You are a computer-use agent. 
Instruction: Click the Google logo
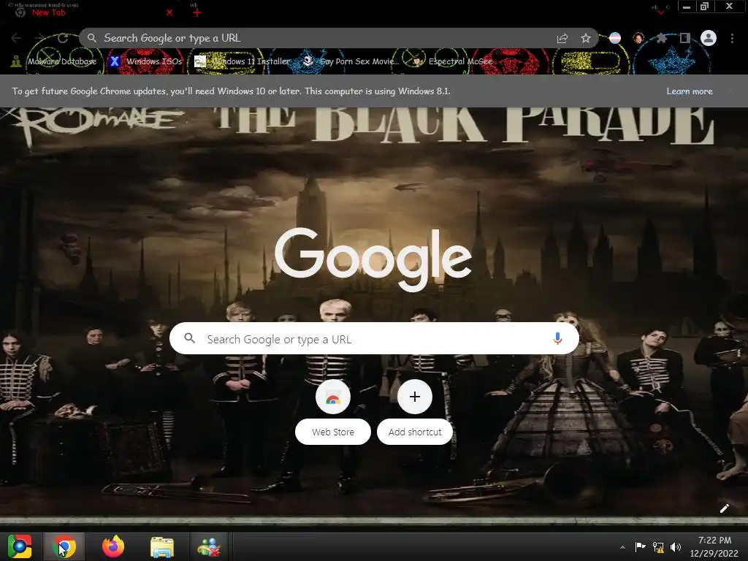(373, 259)
